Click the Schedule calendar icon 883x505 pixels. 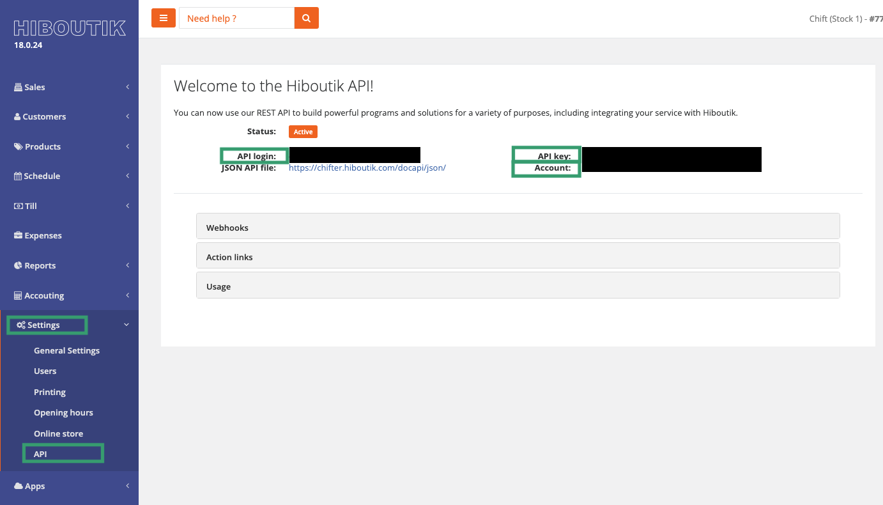pos(18,176)
